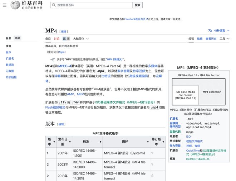Screen dimensions: 236x181
Task: Click the magnifier icon in search box
Action: tap(54, 5)
